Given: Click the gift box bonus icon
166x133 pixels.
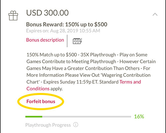Looking at the screenshot, I should click(x=13, y=16).
